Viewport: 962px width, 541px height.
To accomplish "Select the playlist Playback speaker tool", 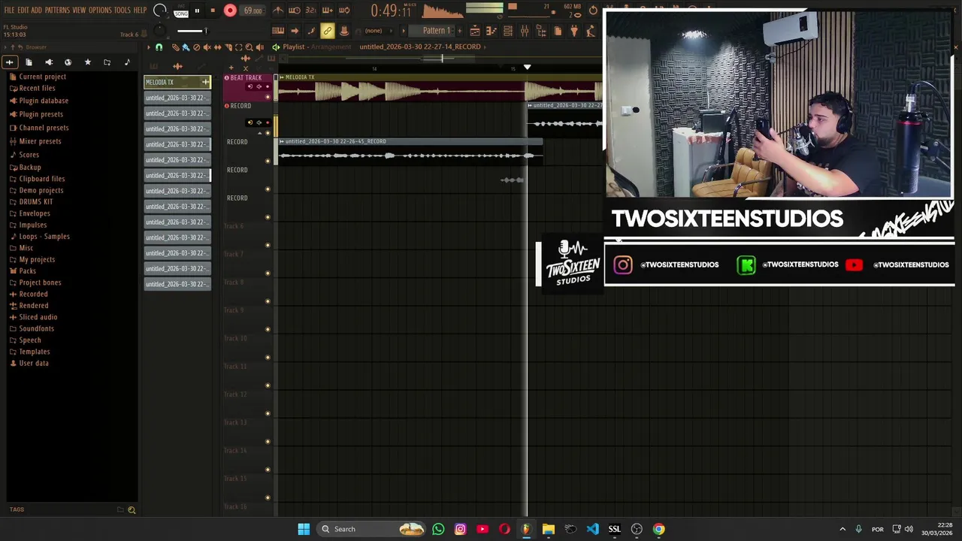I will click(259, 47).
